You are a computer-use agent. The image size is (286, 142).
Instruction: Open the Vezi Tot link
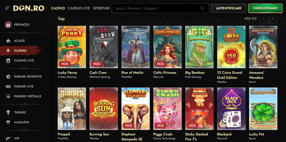point(250,19)
